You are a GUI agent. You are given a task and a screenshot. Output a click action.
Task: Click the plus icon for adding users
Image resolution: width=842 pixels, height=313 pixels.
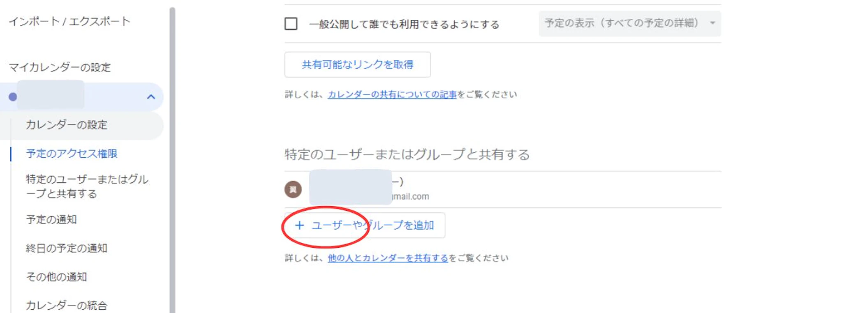coord(299,225)
